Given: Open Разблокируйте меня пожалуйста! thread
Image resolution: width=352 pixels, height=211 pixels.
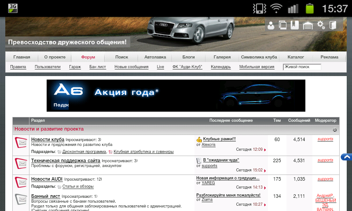Looking at the screenshot, I should click(228, 195).
